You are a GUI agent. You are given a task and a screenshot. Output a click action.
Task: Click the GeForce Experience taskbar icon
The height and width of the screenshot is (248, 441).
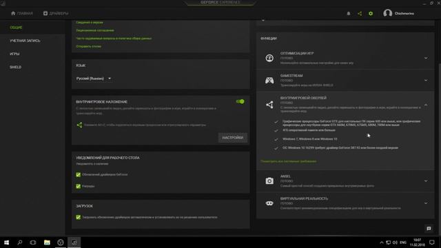[x=74, y=242]
